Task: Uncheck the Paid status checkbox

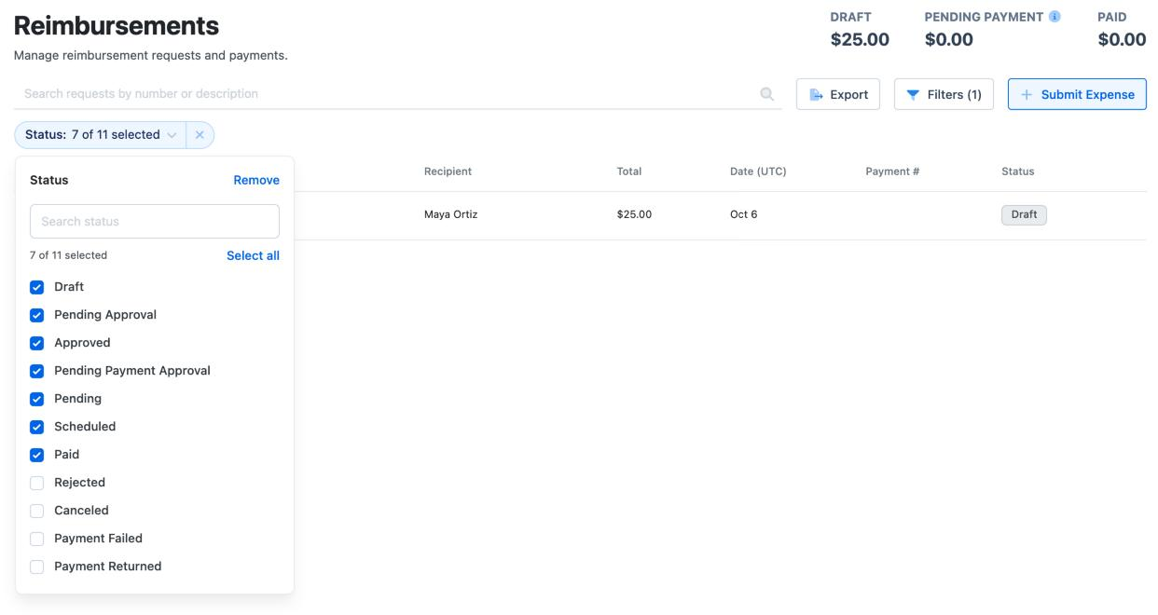Action: click(37, 455)
